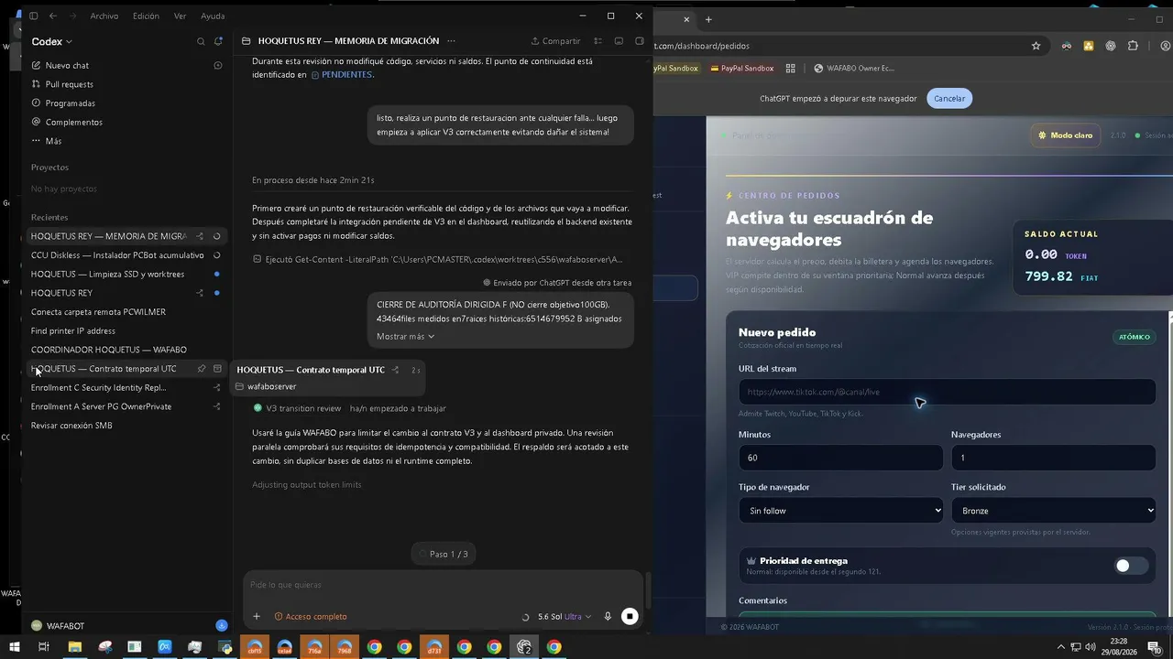Switch to Modo claro theme
The image size is (1173, 659).
point(1064,135)
